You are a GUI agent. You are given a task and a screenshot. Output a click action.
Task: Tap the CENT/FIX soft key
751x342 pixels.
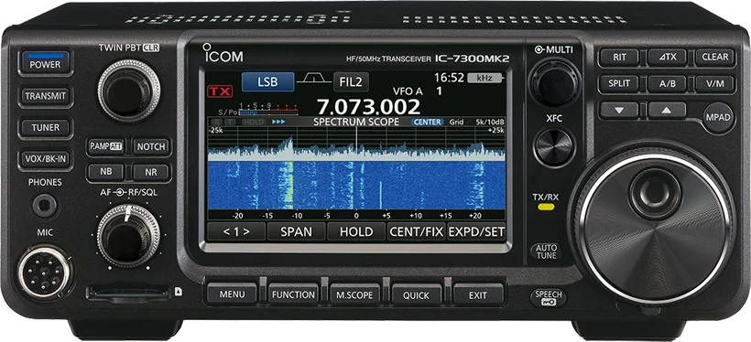pyautogui.click(x=416, y=232)
